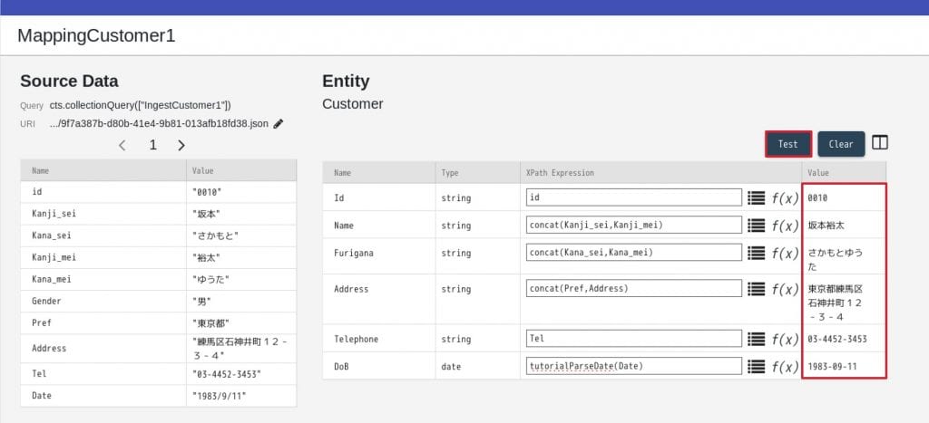The height and width of the screenshot is (423, 929).
Task: Open function picker f(x) for Name row
Action: (x=784, y=226)
